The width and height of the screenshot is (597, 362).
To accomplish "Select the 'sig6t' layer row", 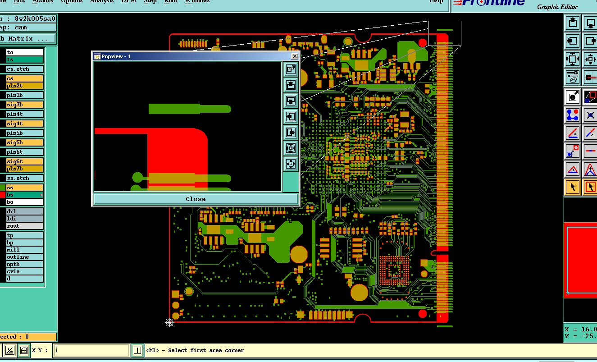I will 24,161.
